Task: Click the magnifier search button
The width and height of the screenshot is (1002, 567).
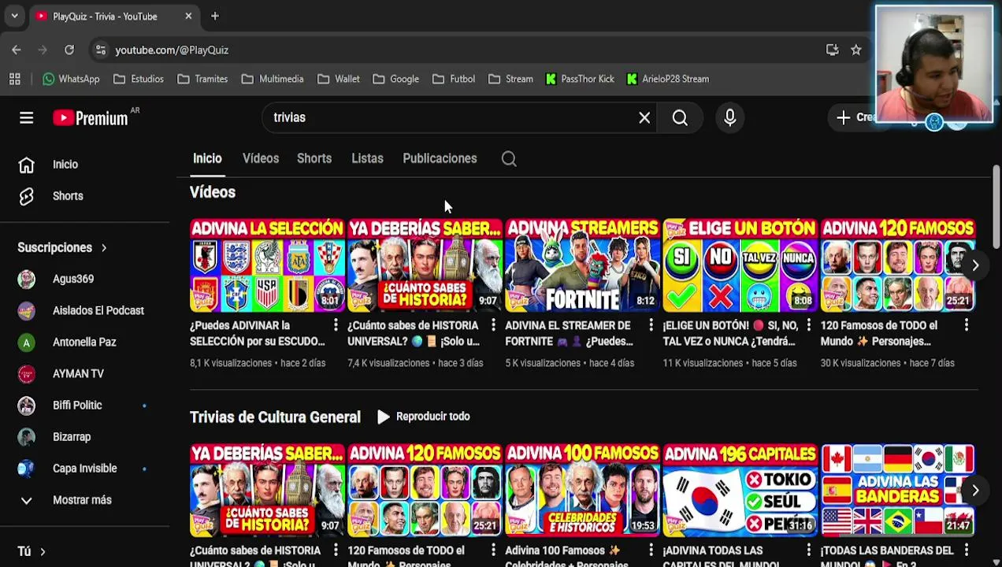Action: tap(680, 117)
